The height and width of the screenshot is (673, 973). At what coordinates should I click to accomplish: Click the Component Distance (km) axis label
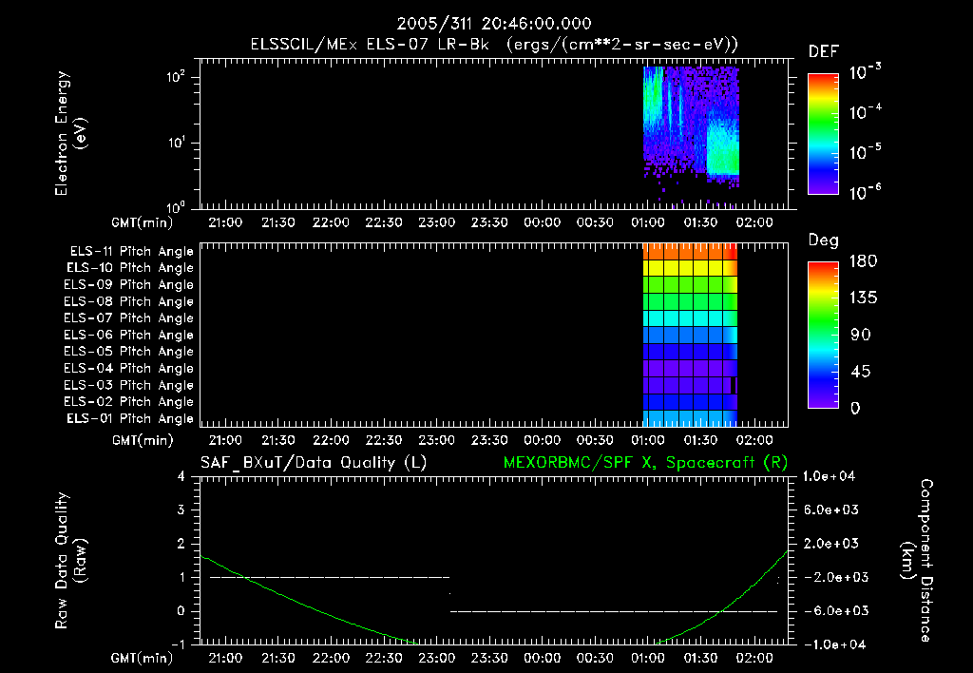coord(917,561)
